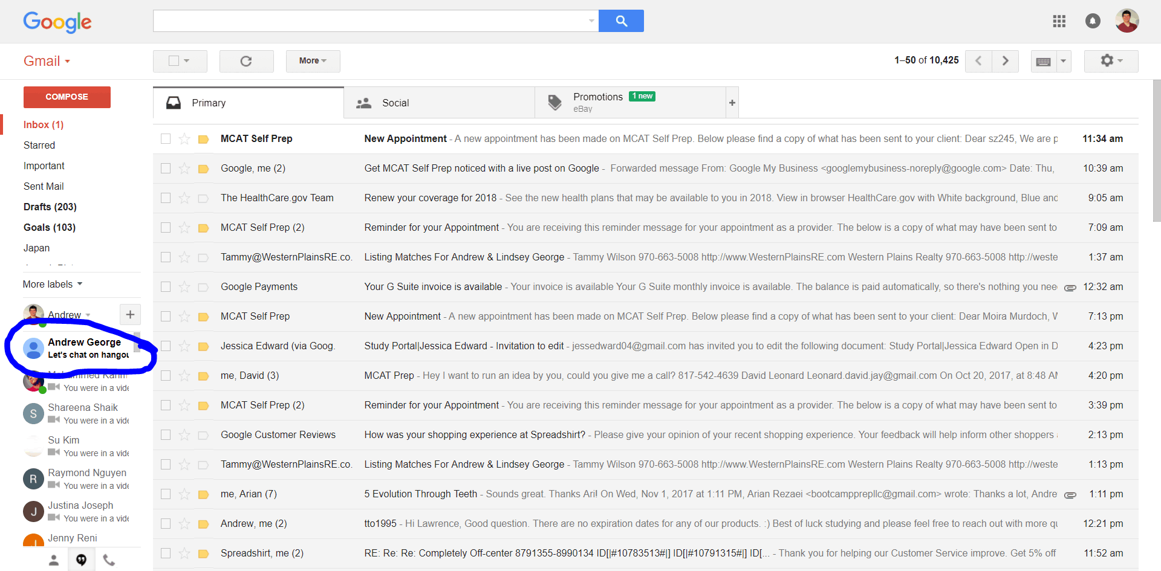Toggle importance marker on Google Payments email
This screenshot has height=571, width=1161.
pos(204,287)
